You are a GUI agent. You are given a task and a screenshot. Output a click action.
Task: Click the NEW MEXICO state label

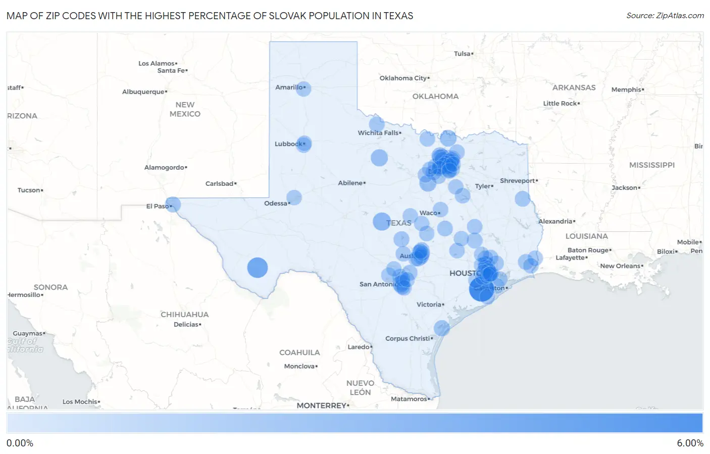click(x=185, y=110)
